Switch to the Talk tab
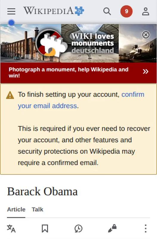This screenshot has width=157, height=239. pos(38,209)
